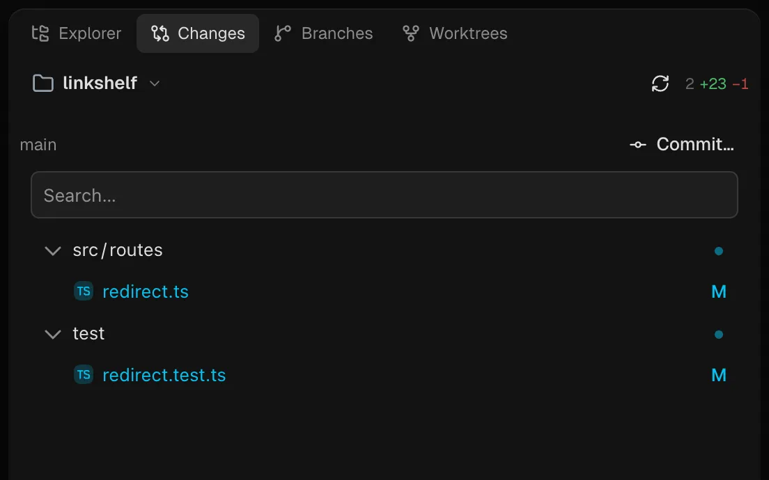769x480 pixels.
Task: Open the Explorer tab
Action: click(76, 33)
